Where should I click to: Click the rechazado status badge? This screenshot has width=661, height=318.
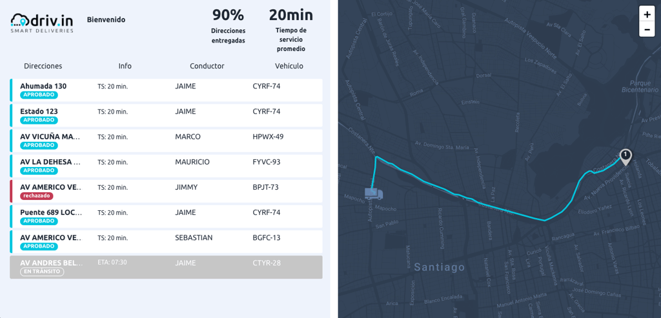pos(37,195)
